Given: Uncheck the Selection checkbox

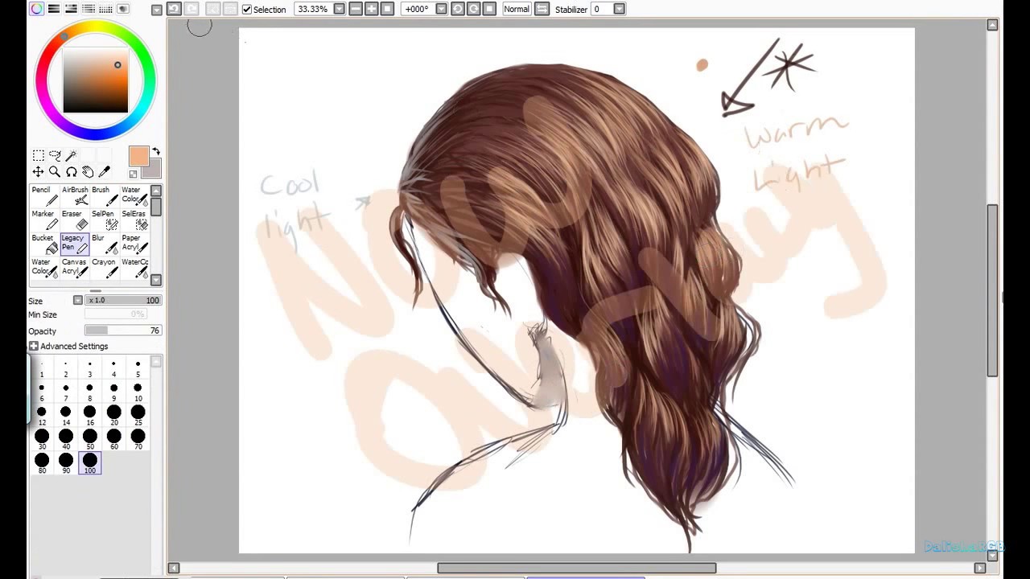Looking at the screenshot, I should click(x=247, y=10).
